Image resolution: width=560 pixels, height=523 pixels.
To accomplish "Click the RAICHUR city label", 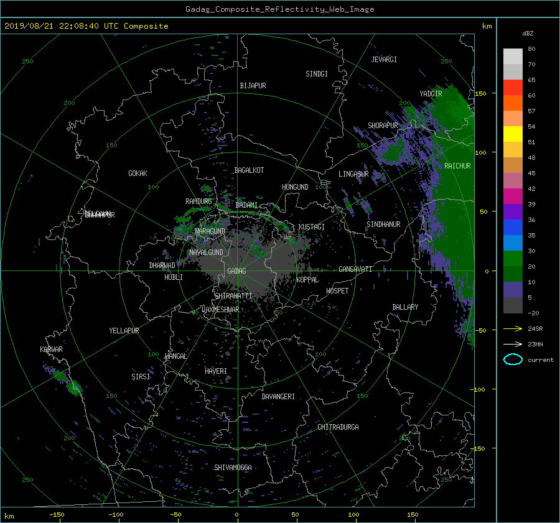I will [457, 166].
